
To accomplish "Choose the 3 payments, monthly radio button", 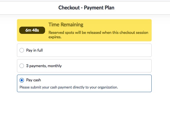I will click(22, 66).
